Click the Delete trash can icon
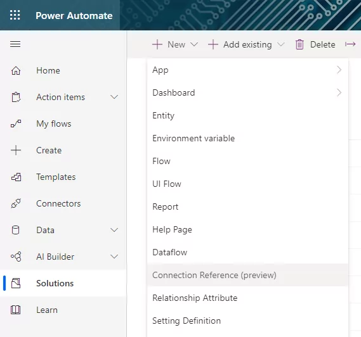This screenshot has width=361, height=337. [299, 44]
